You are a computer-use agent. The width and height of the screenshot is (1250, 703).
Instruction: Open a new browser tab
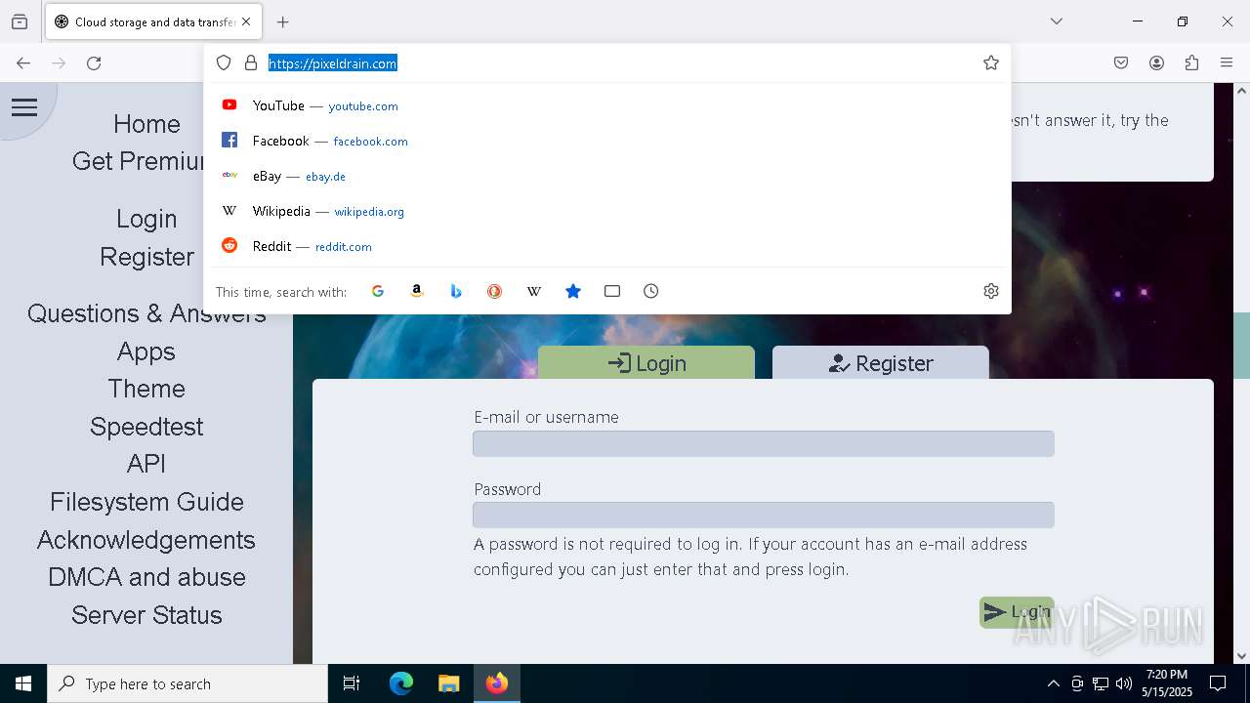click(x=283, y=21)
